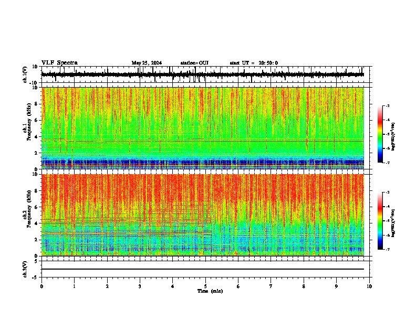Click the ch.2 spectrogram color scale bar
The height and width of the screenshot is (321, 416).
pyautogui.click(x=380, y=221)
